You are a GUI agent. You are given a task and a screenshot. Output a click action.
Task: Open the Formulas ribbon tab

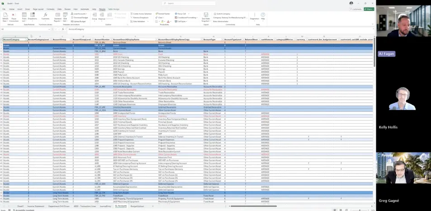50,9
